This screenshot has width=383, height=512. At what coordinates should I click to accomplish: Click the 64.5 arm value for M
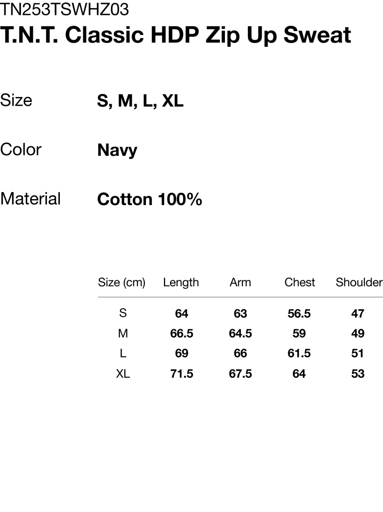(x=240, y=333)
